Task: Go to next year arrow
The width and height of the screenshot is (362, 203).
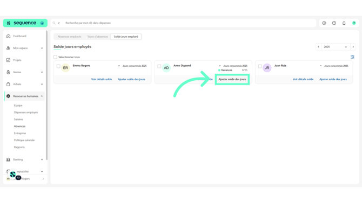Action: click(353, 47)
